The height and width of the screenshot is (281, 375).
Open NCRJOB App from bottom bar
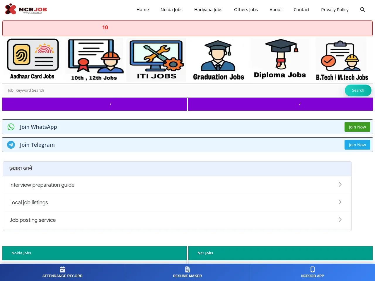click(313, 272)
